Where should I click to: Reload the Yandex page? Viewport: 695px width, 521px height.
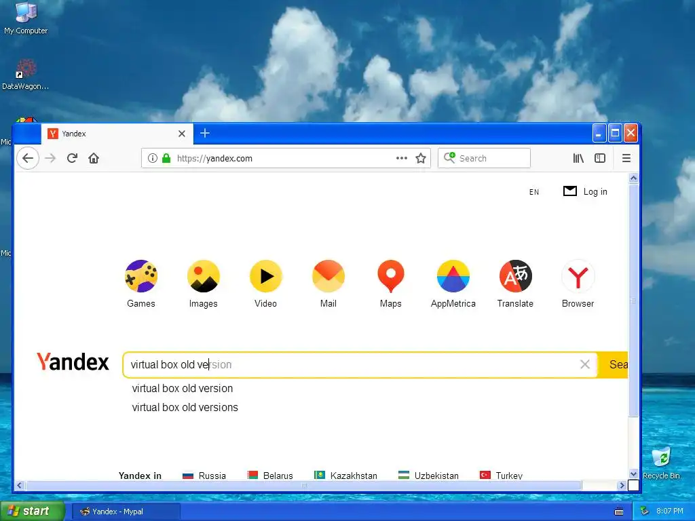(72, 158)
